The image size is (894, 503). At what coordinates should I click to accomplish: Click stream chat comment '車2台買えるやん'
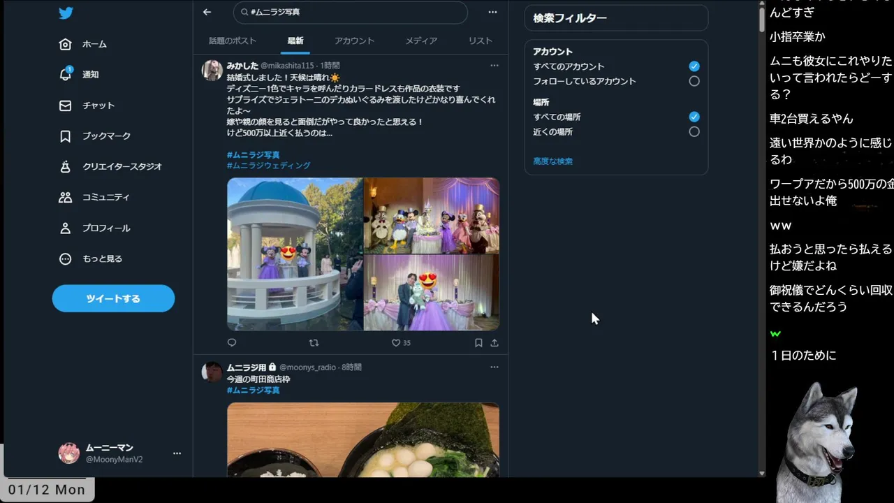click(812, 119)
